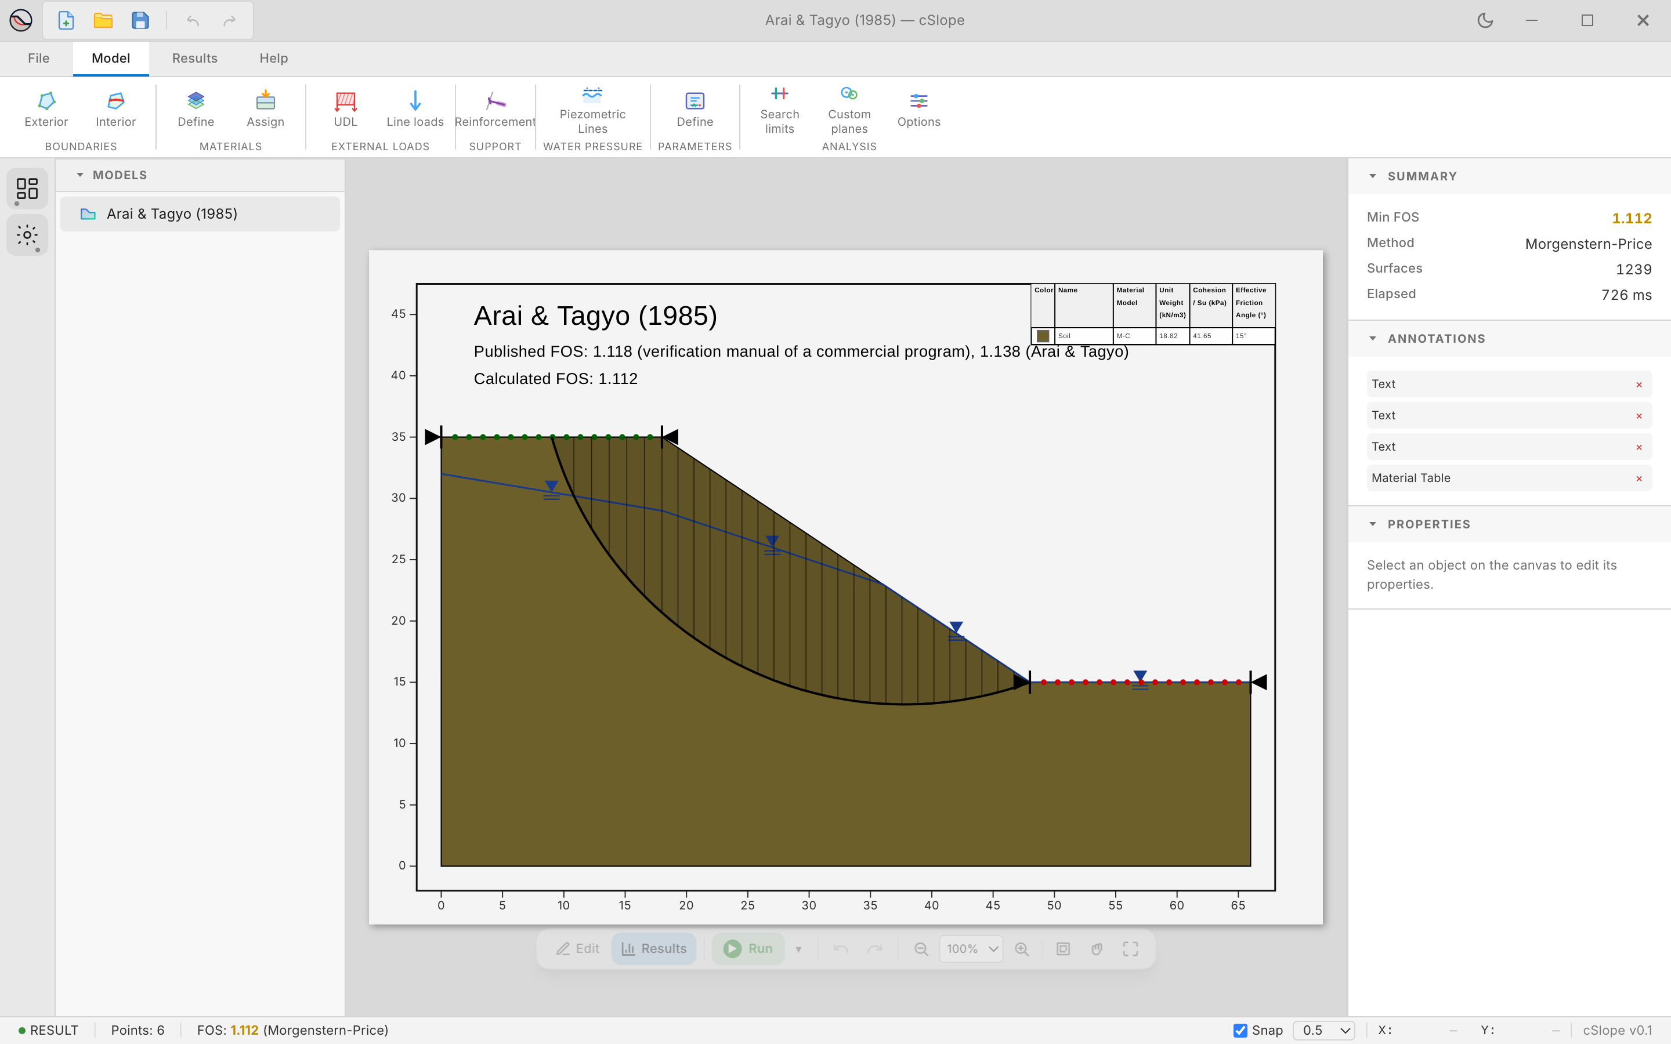Screen dimensions: 1671x1044
Task: Select the Arai & Tagyo (1985) model
Action: (200, 214)
